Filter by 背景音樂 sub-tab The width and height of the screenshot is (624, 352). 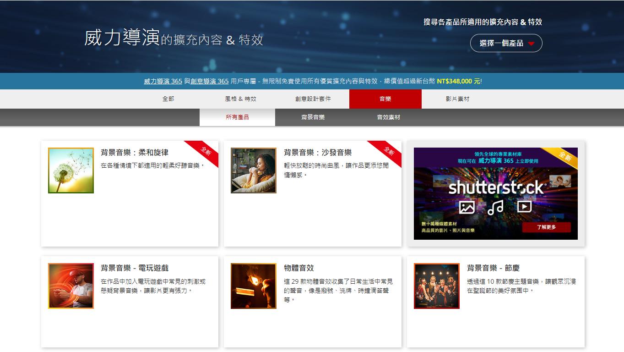[313, 117]
